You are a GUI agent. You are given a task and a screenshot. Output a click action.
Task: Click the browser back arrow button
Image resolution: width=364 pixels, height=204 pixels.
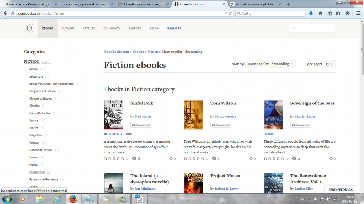click(x=5, y=13)
